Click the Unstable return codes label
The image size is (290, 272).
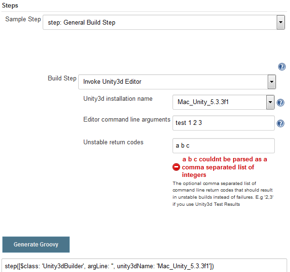[113, 142]
